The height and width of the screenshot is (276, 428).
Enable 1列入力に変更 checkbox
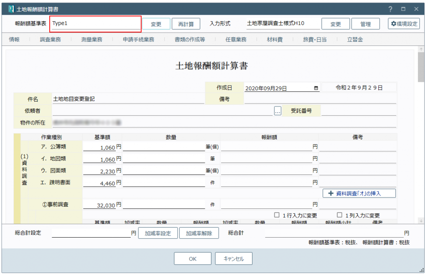(x=339, y=215)
